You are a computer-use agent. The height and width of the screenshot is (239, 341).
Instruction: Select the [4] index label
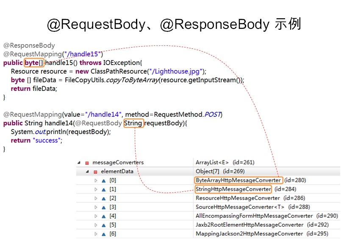click(113, 216)
